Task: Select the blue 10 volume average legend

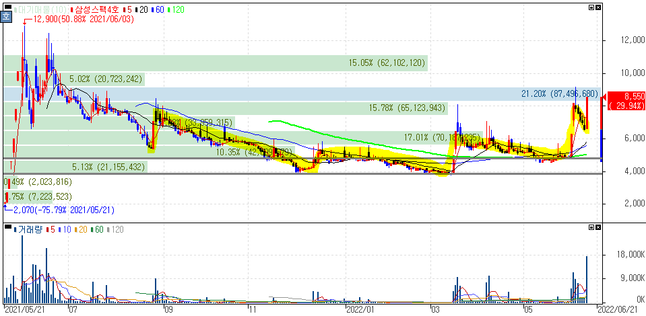Action: coord(65,229)
